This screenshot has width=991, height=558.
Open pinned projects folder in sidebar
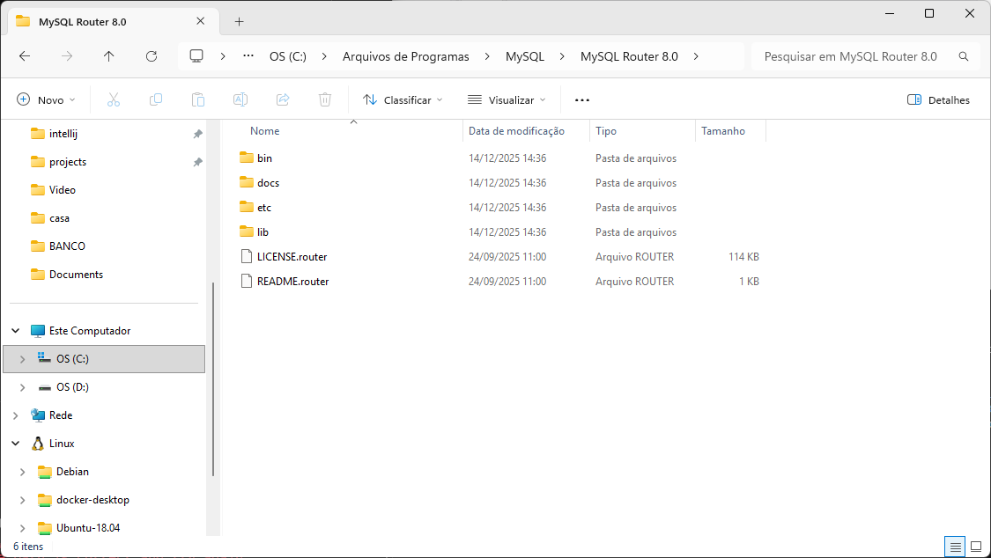[x=68, y=162]
